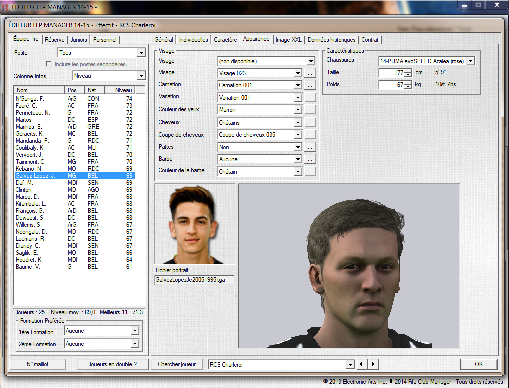The width and height of the screenshot is (509, 388).
Task: Adjust Taille spinner arrows
Action: (408, 73)
